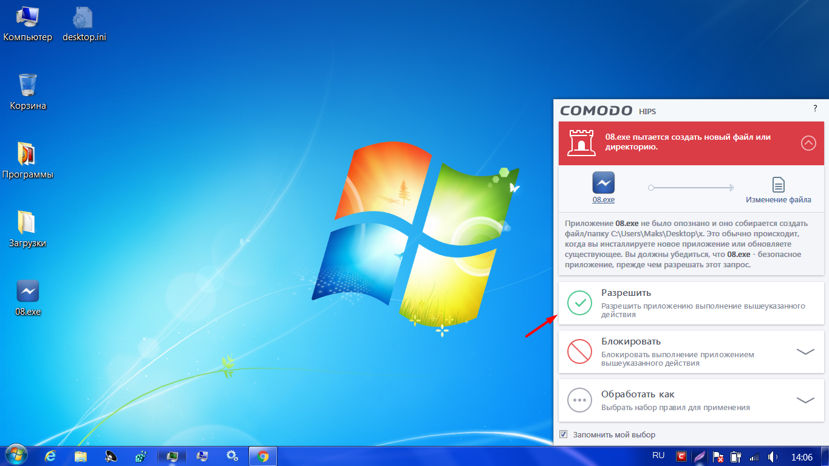Launch Internet Explorer from the taskbar

click(x=51, y=456)
